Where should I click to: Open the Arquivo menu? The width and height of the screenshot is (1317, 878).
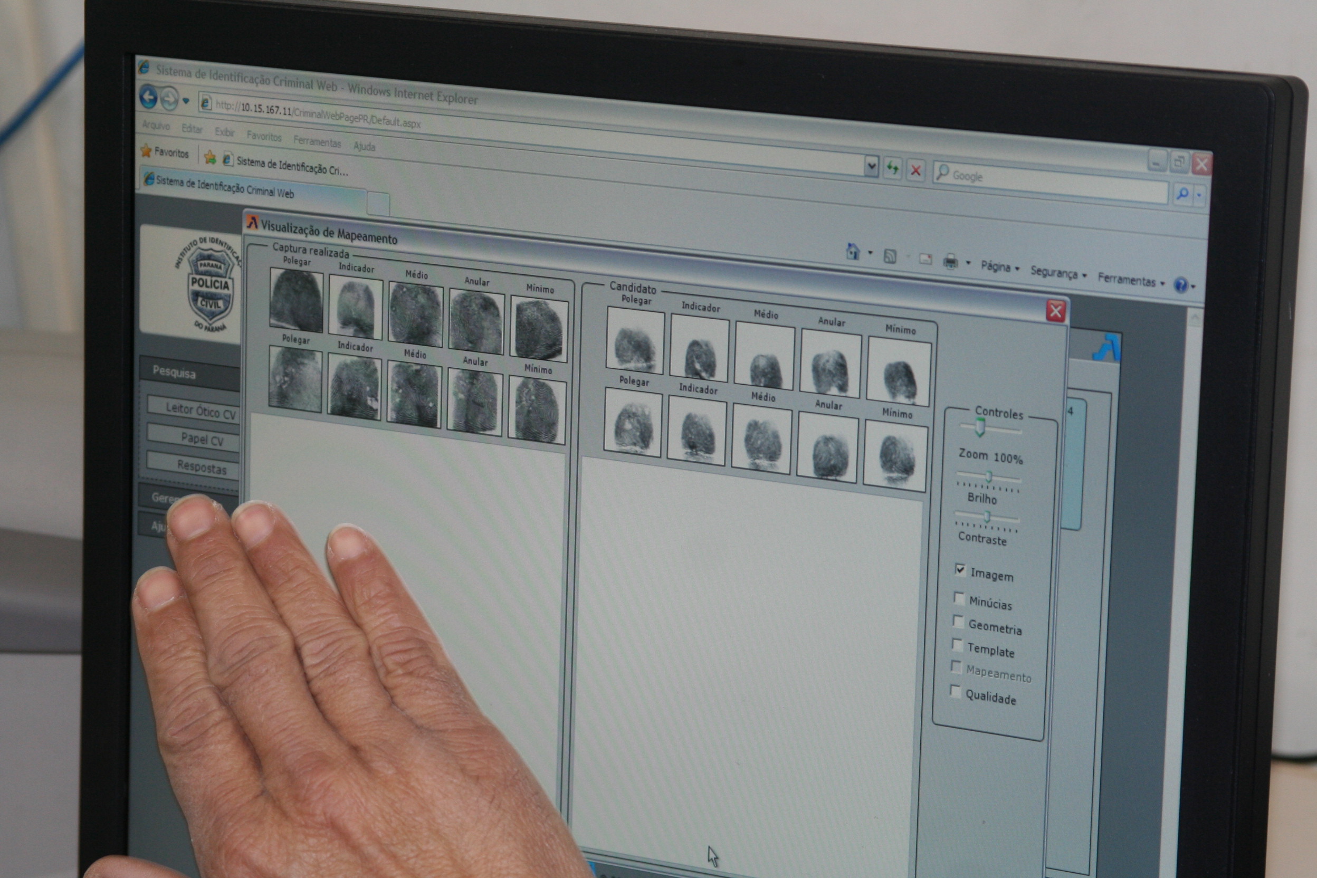156,126
